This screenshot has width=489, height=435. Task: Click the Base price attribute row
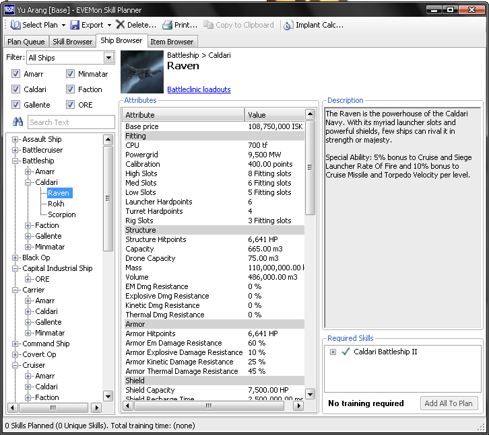coord(214,126)
